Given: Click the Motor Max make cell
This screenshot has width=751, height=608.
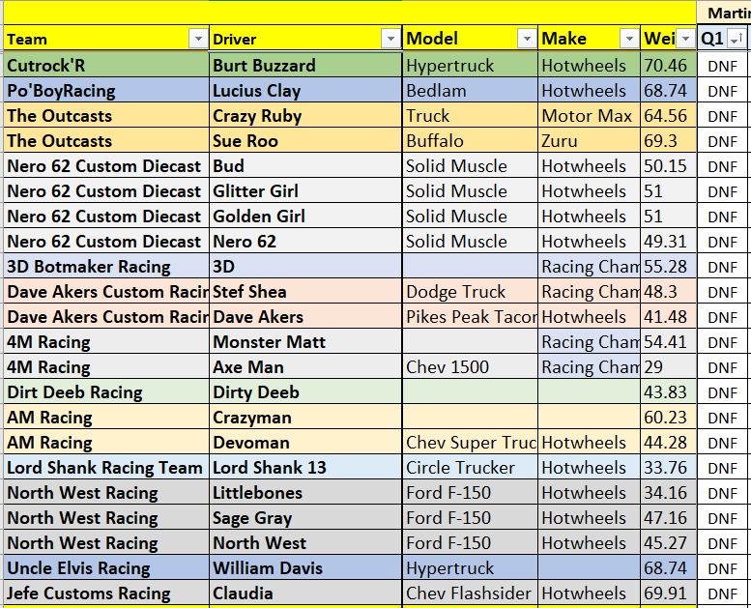Looking at the screenshot, I should point(590,115).
